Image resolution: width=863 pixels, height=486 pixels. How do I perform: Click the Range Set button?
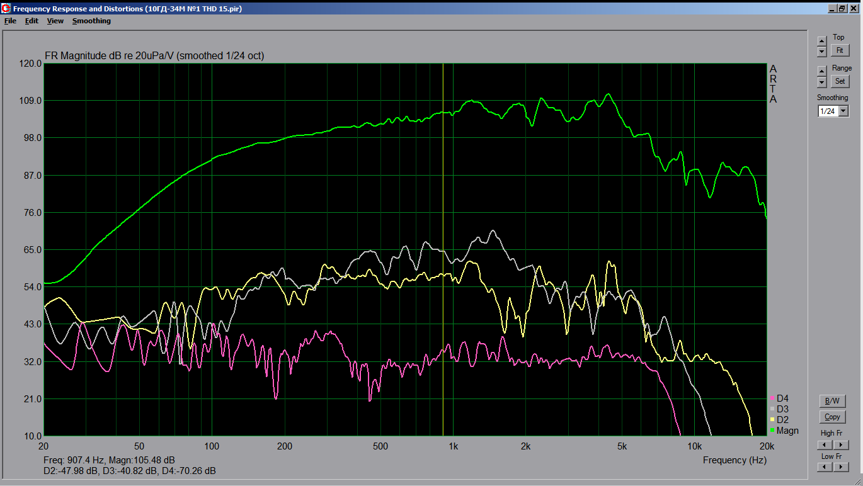840,81
